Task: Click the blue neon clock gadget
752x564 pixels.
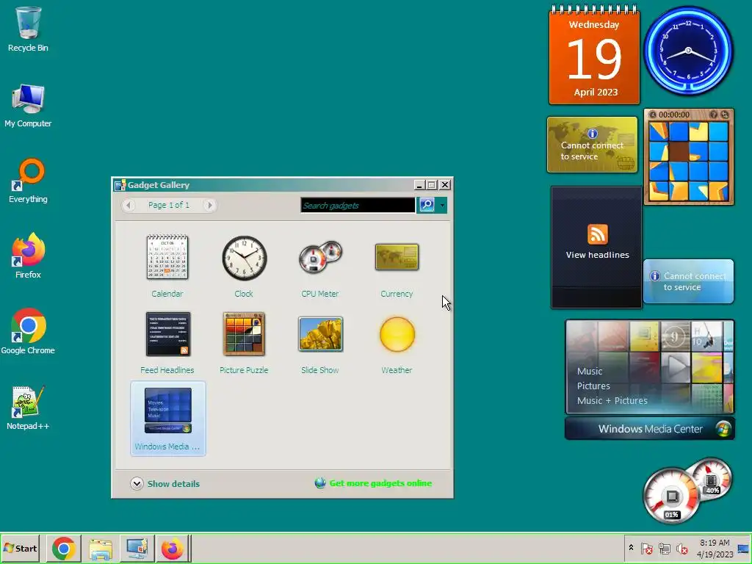Action: pos(688,51)
